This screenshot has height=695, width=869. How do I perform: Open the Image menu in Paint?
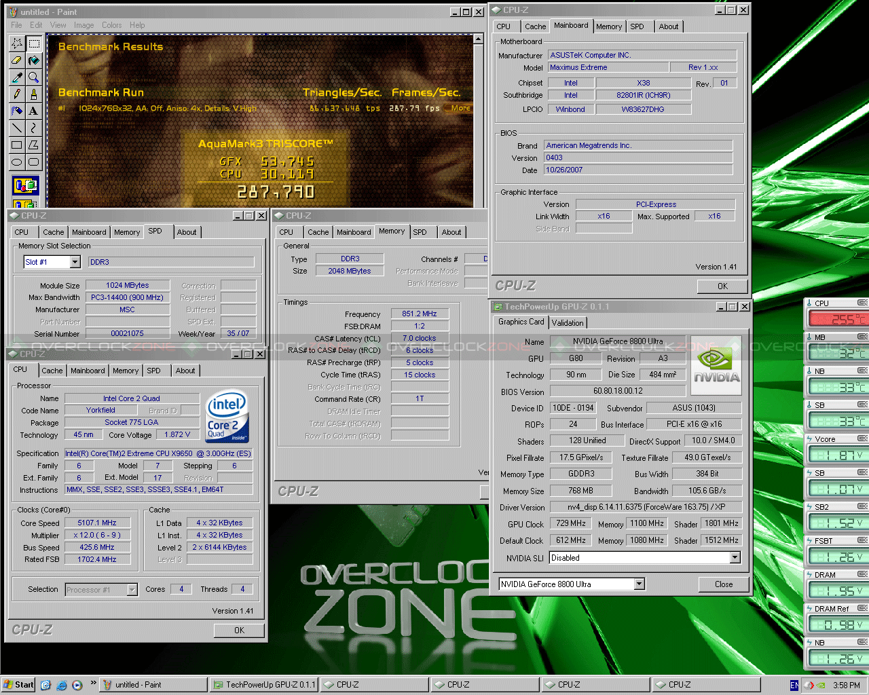pos(84,25)
